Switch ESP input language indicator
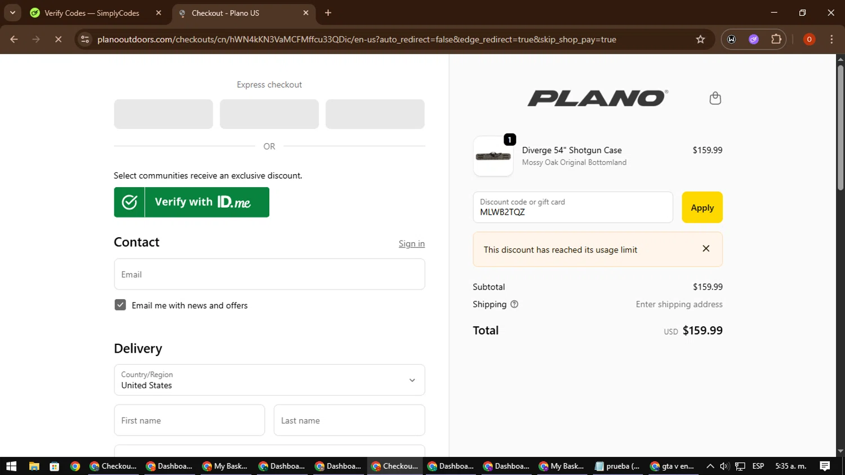 [x=758, y=466]
